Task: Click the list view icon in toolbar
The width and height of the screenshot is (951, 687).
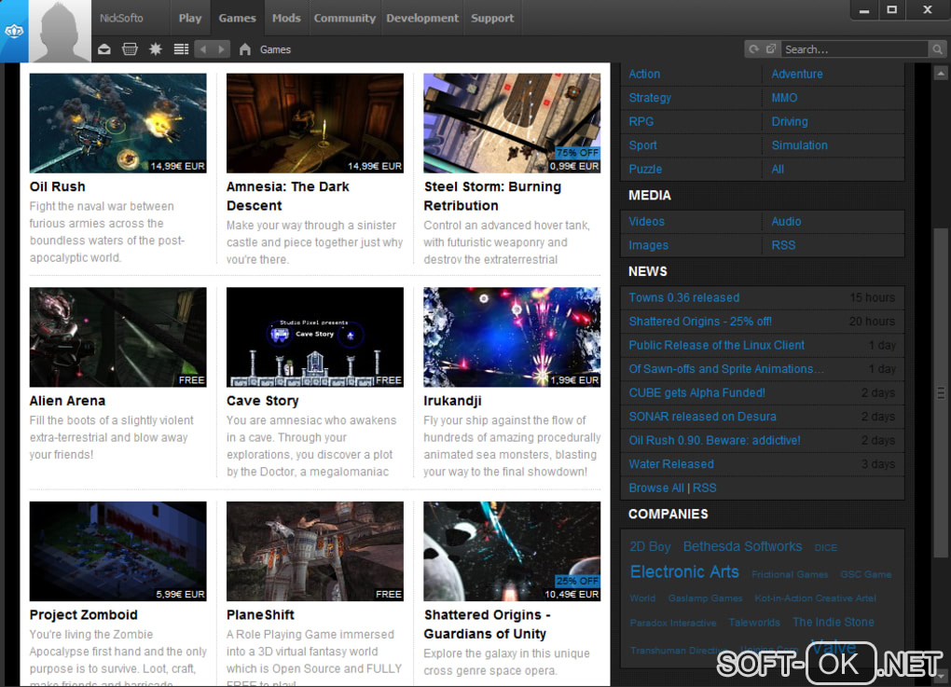Action: (x=181, y=49)
